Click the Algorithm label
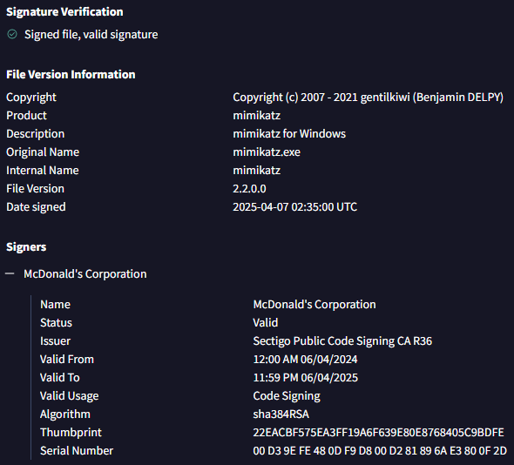 [x=65, y=414]
